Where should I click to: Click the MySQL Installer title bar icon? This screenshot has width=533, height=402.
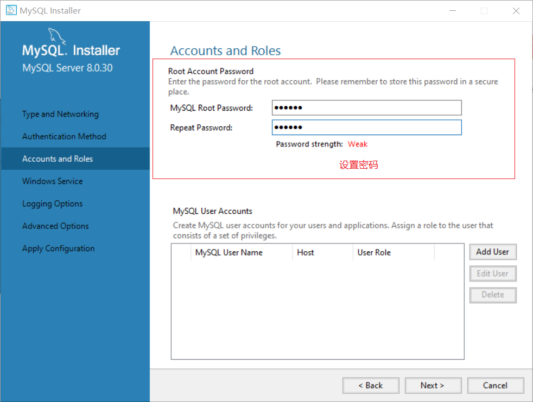coord(11,10)
